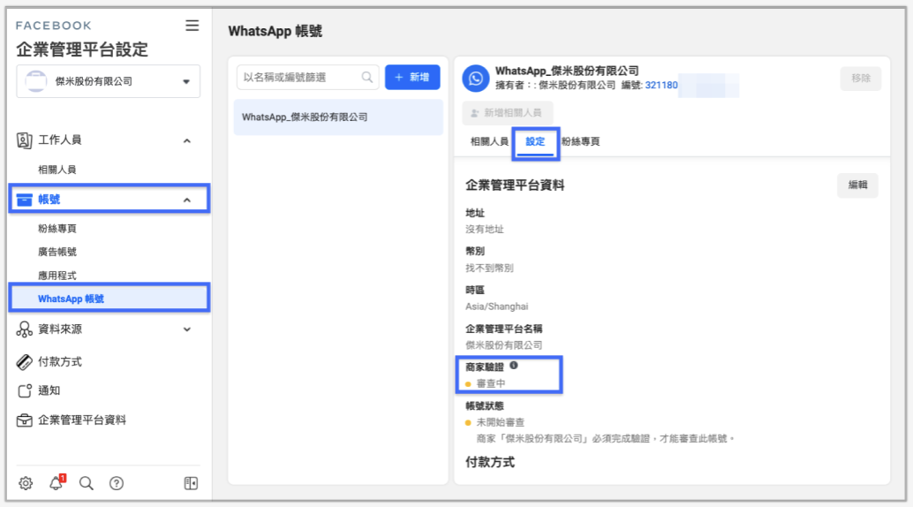
Task: Collapse the 帳號 section chevron
Action: (187, 200)
